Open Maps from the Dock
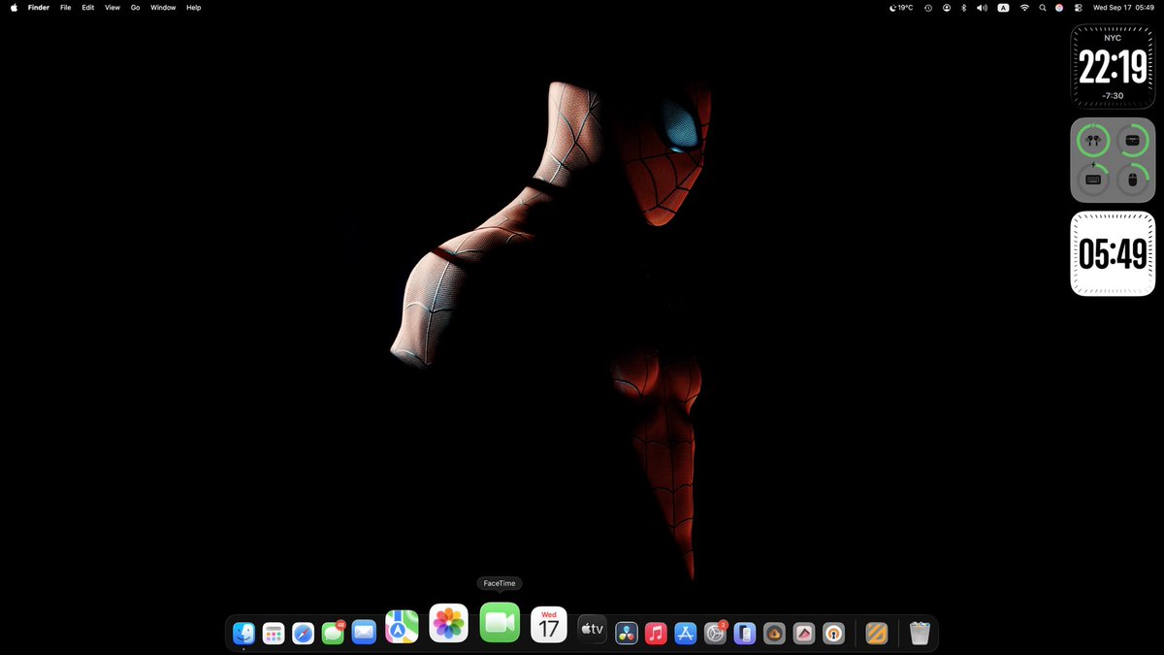The height and width of the screenshot is (655, 1164). coord(402,627)
